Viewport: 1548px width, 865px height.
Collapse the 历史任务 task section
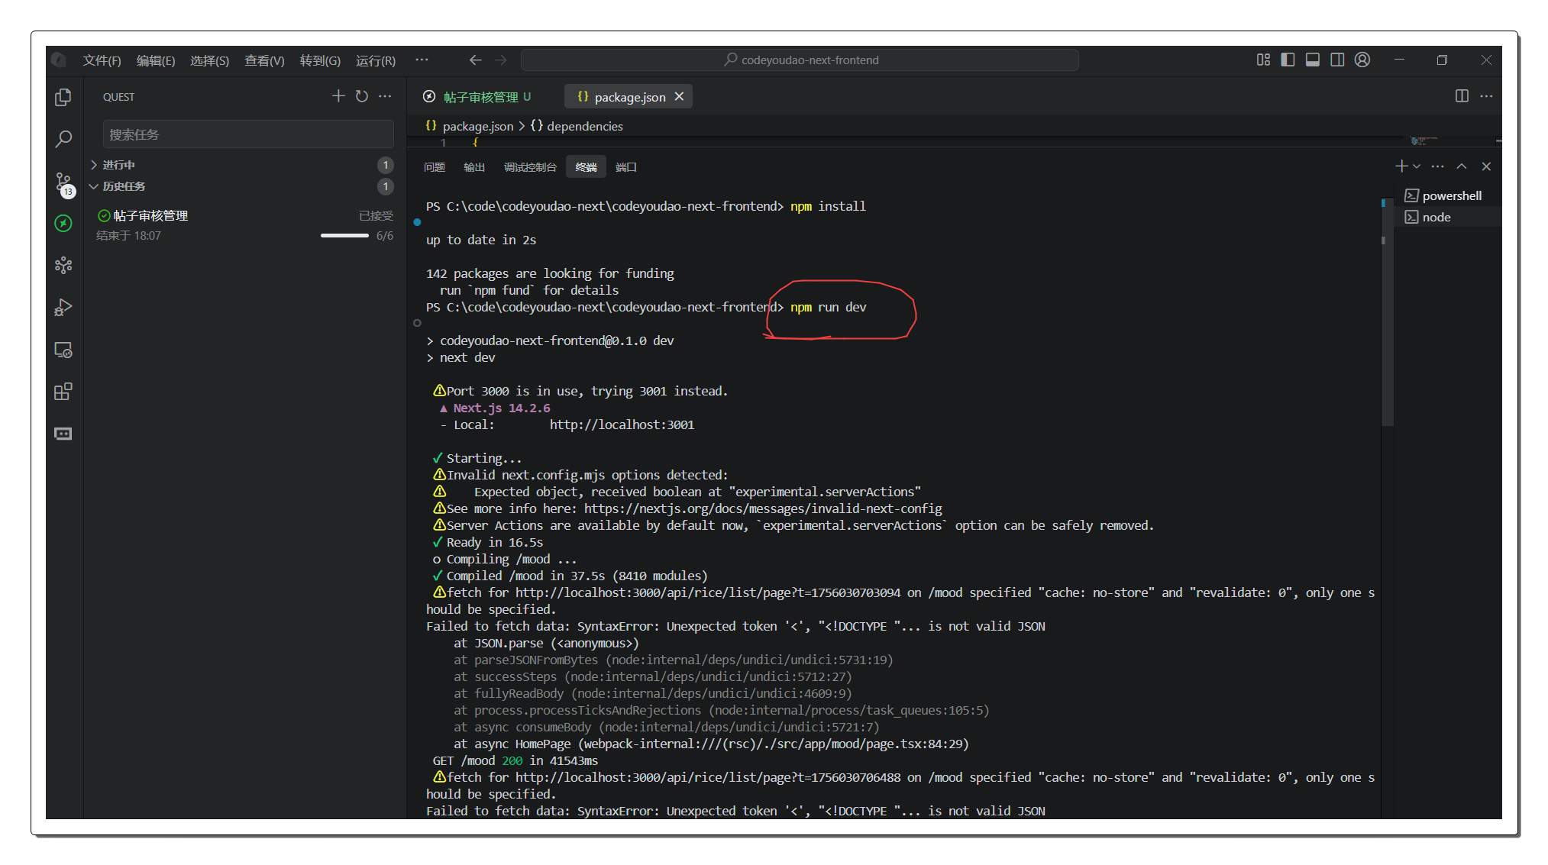tap(244, 186)
